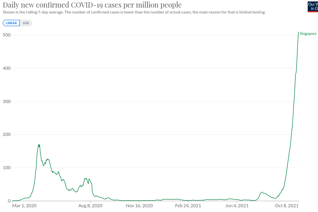Image resolution: width=318 pixels, height=212 pixels.
Task: Click the Nov 16, 2020 date label
Action: click(x=138, y=206)
